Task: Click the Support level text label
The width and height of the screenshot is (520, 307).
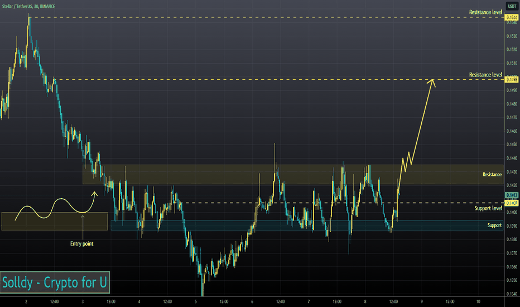Action: click(x=488, y=208)
